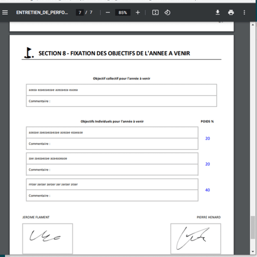257x257 pixels.
Task: Open the three-dot more actions menu
Action: pos(244,12)
